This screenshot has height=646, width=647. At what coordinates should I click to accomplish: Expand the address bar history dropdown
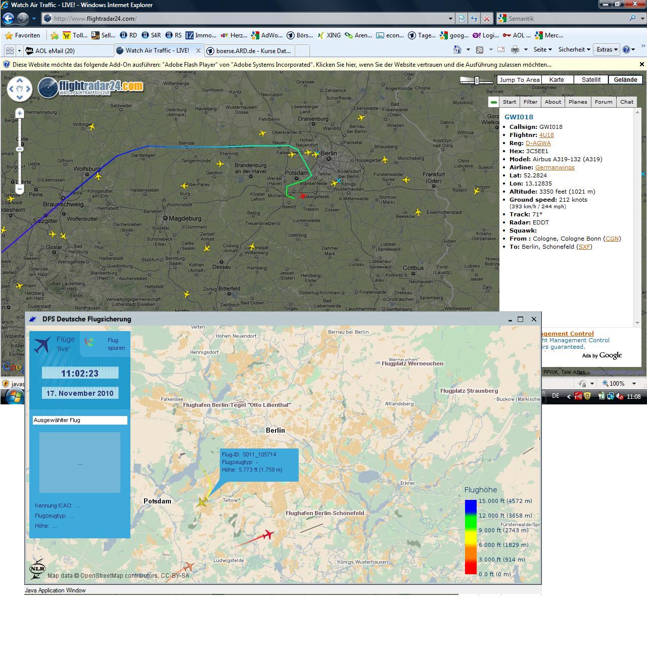pos(450,18)
